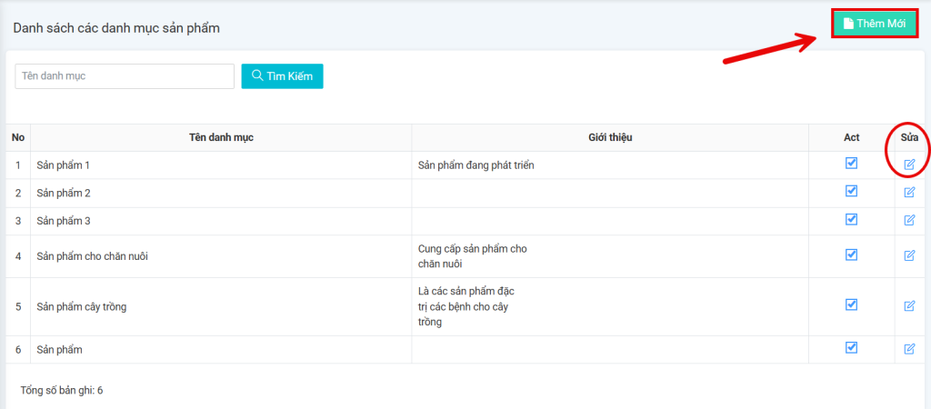
Task: Toggle Act checkbox for Sản phẩm cho chăn nuôi
Action: pyautogui.click(x=851, y=254)
